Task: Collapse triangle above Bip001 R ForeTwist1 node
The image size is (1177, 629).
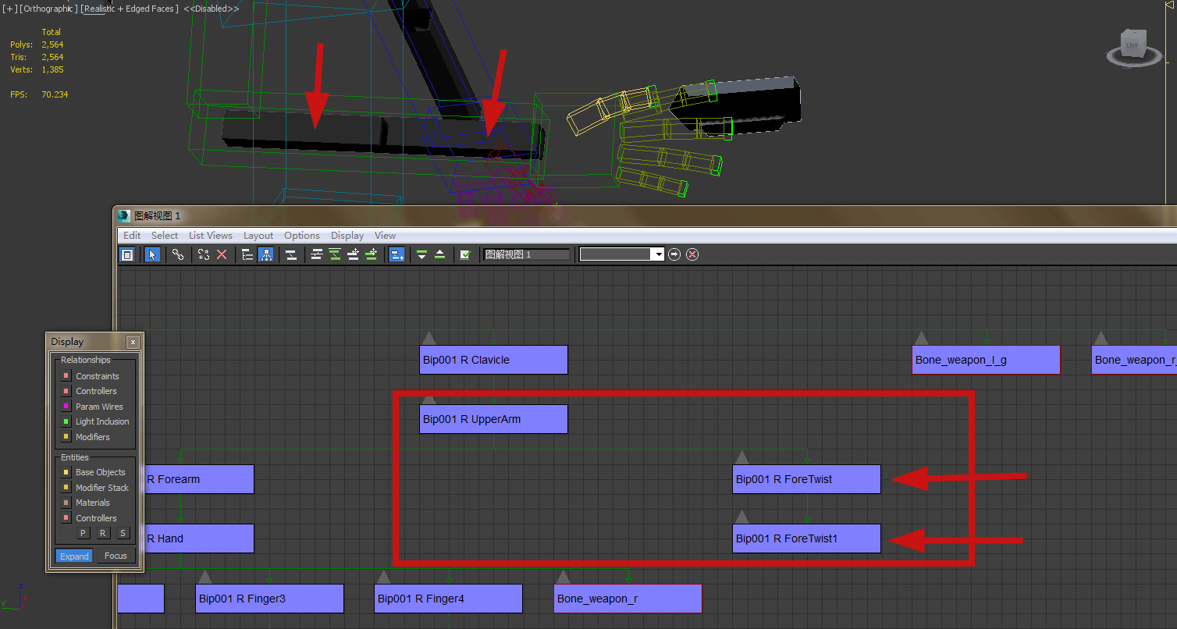Action: click(x=742, y=517)
